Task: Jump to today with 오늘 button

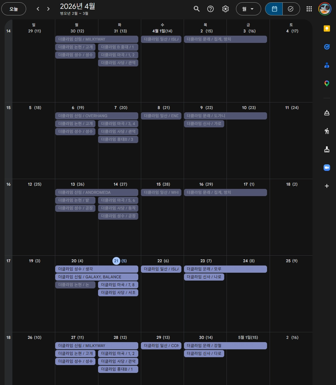Action: click(x=14, y=9)
